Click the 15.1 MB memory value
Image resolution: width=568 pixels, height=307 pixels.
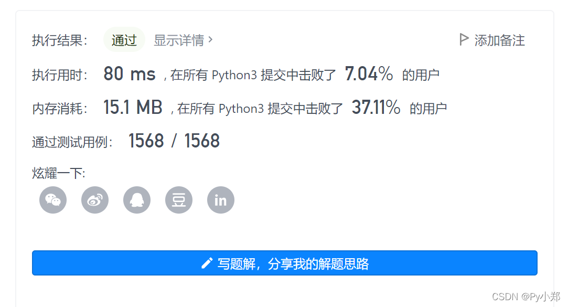(133, 108)
